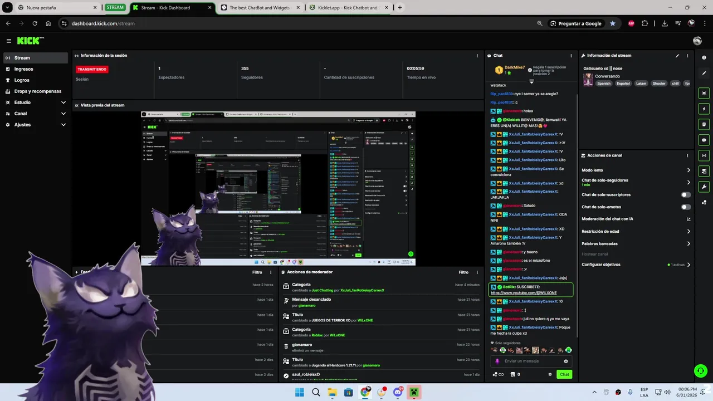Collapse the gift leaderboard arrow in chat

point(531,82)
